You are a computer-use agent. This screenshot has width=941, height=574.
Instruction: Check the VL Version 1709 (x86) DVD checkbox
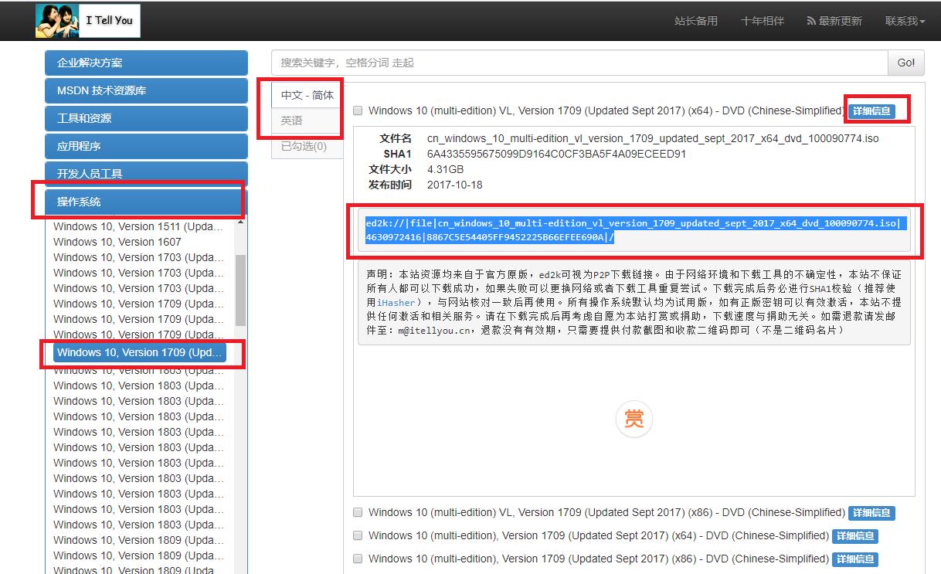tap(358, 512)
